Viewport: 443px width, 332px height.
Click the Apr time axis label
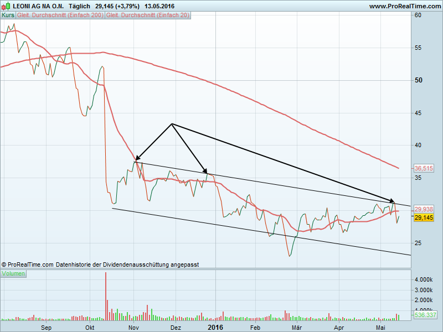(339, 328)
